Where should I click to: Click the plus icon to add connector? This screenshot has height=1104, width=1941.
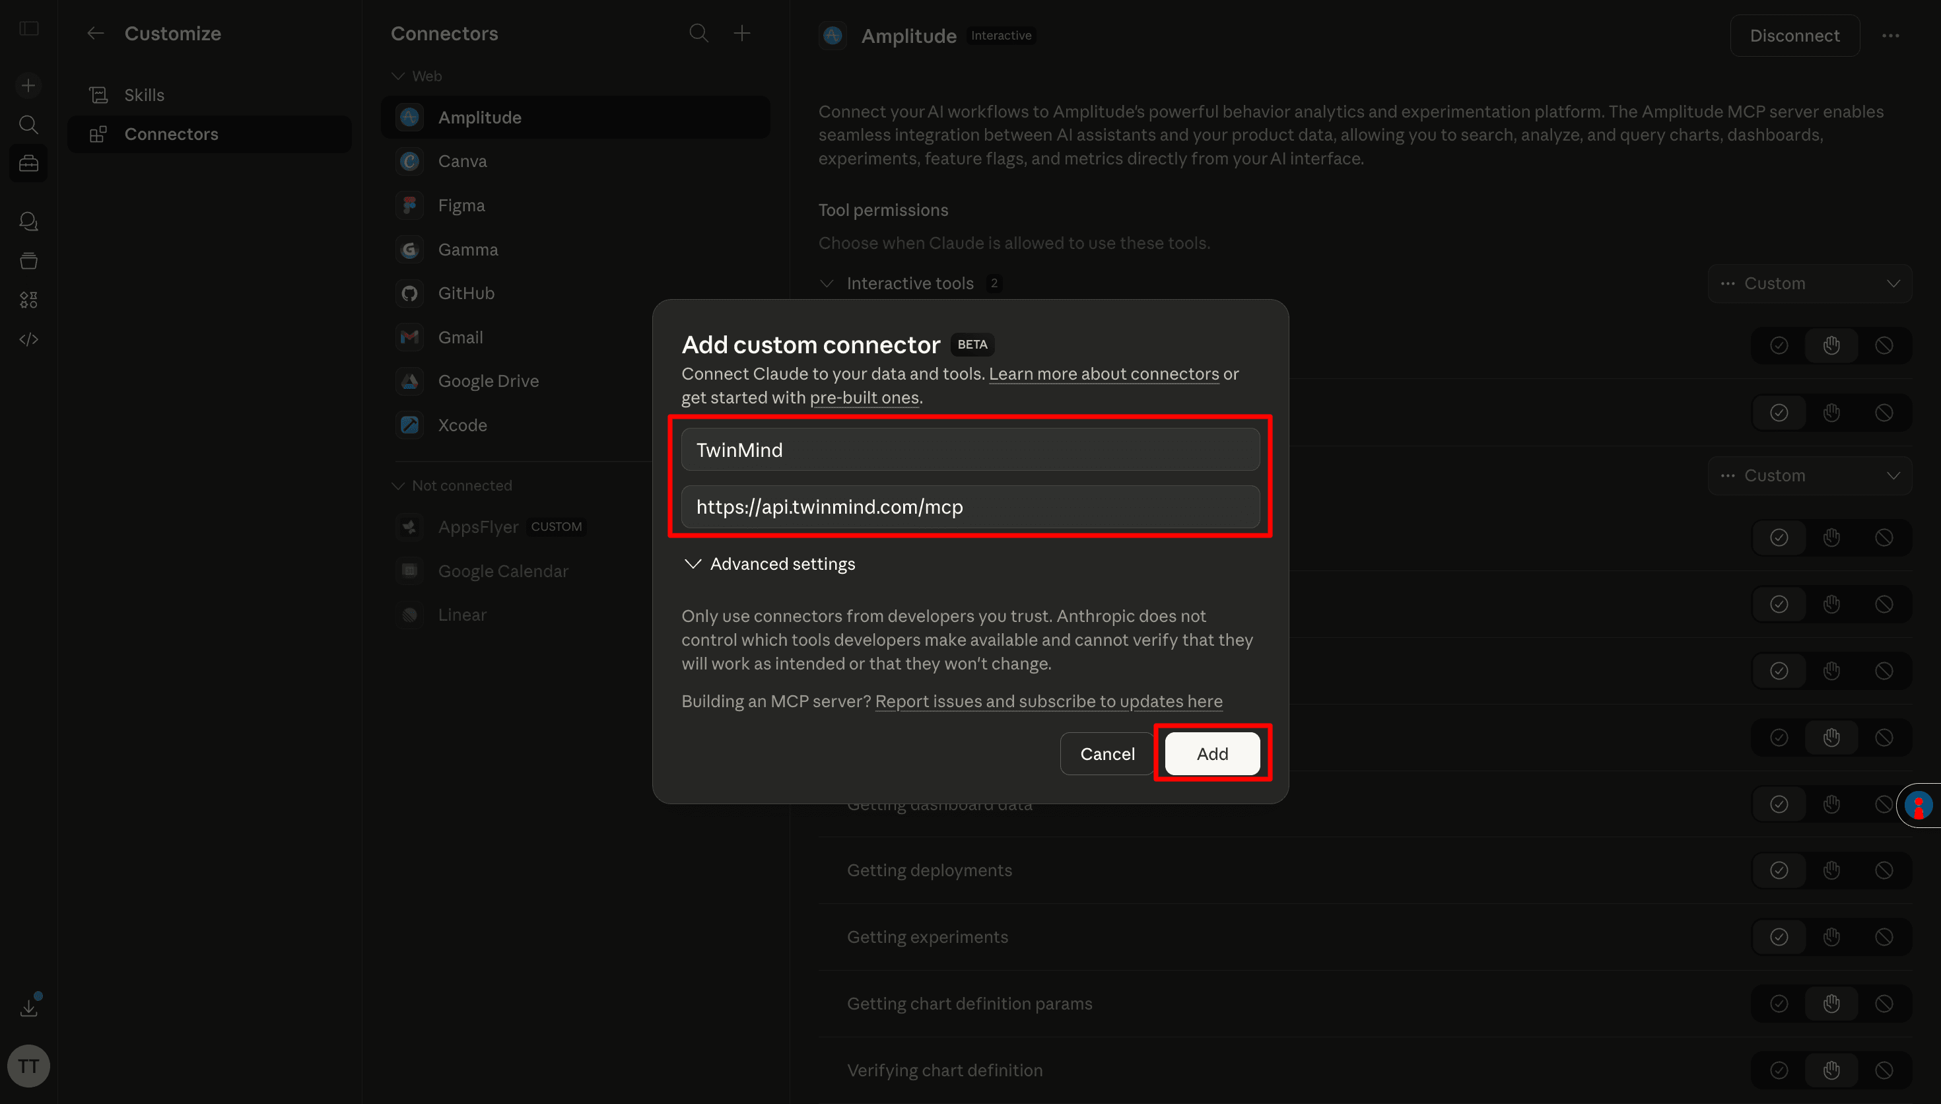742,34
